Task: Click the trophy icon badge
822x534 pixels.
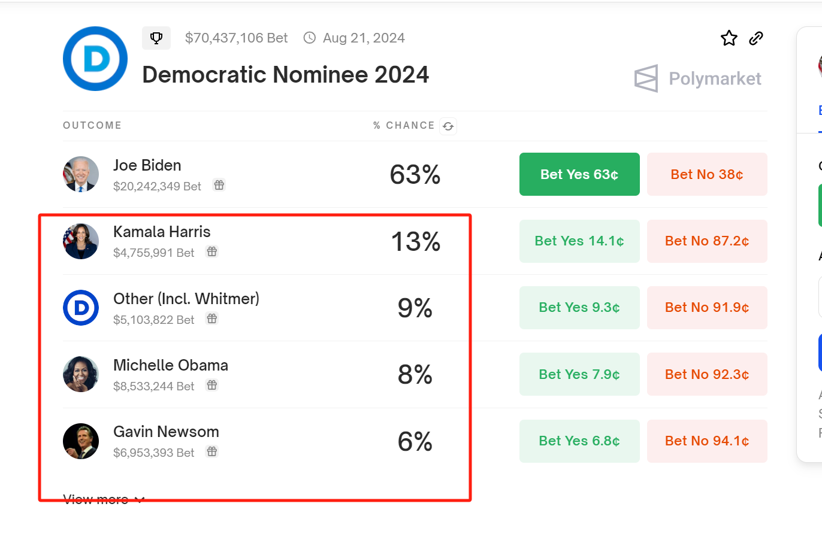Action: pos(156,38)
